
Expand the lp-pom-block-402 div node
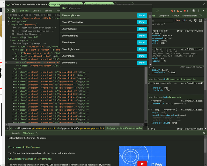(13, 78)
